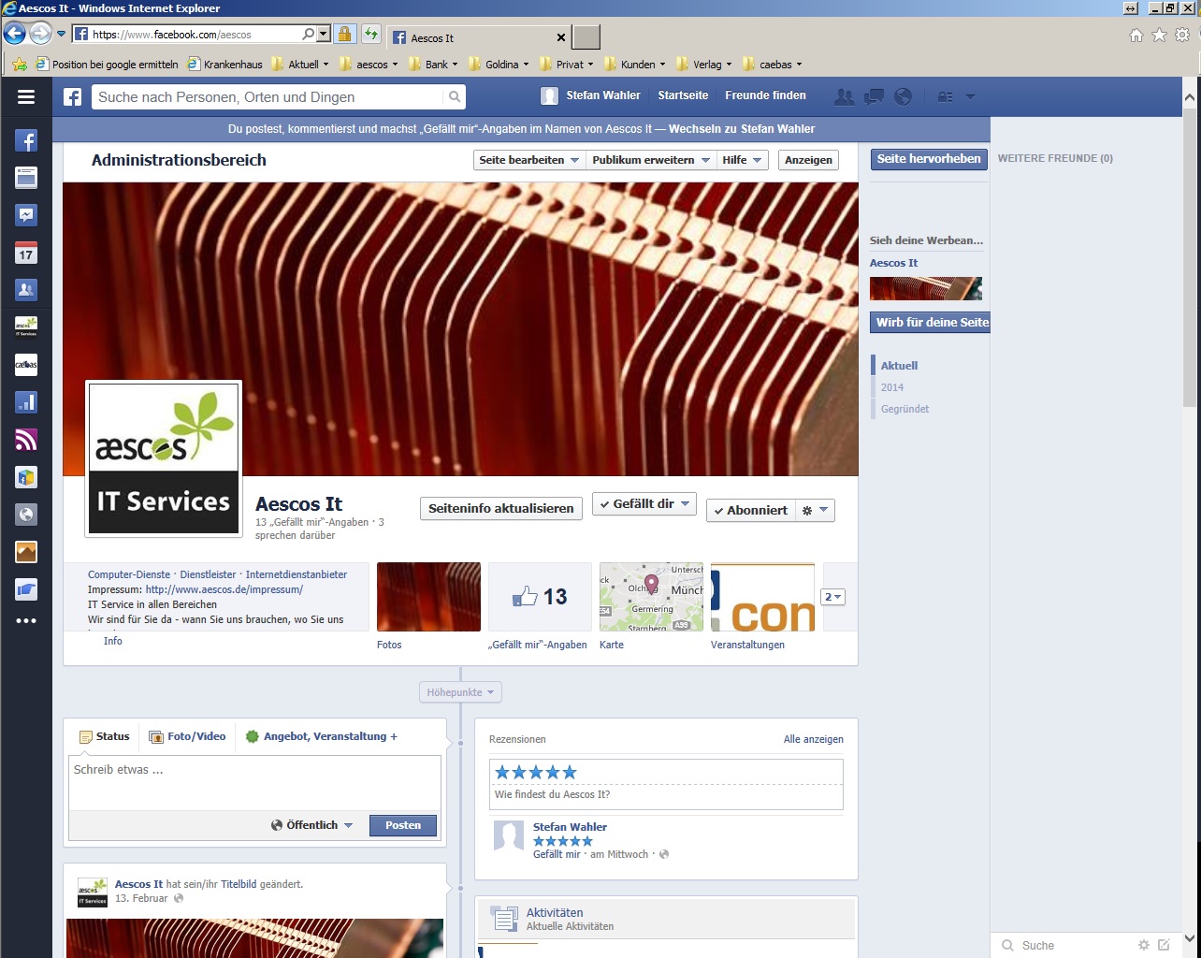Open the photos icon in left sidebar

click(26, 552)
